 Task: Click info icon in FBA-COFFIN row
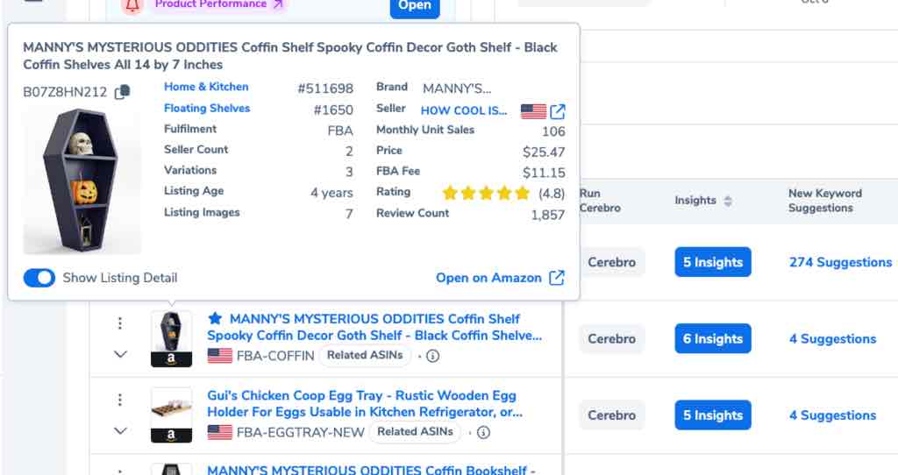click(433, 356)
